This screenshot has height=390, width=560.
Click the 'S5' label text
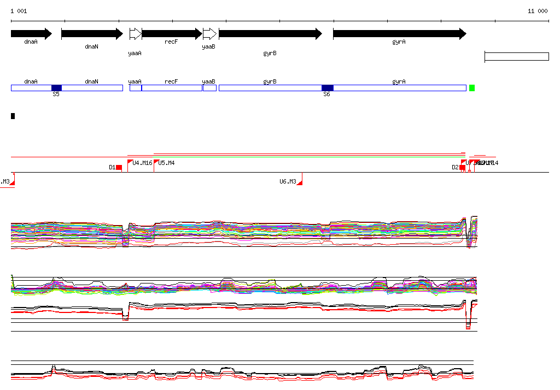56,94
